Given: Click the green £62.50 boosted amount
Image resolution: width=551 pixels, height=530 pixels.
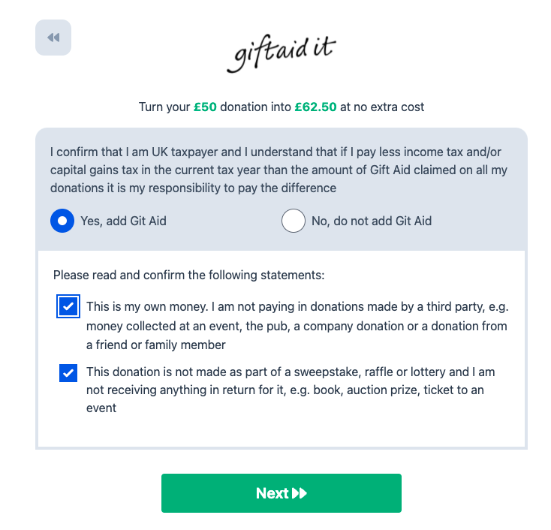Looking at the screenshot, I should [x=315, y=107].
